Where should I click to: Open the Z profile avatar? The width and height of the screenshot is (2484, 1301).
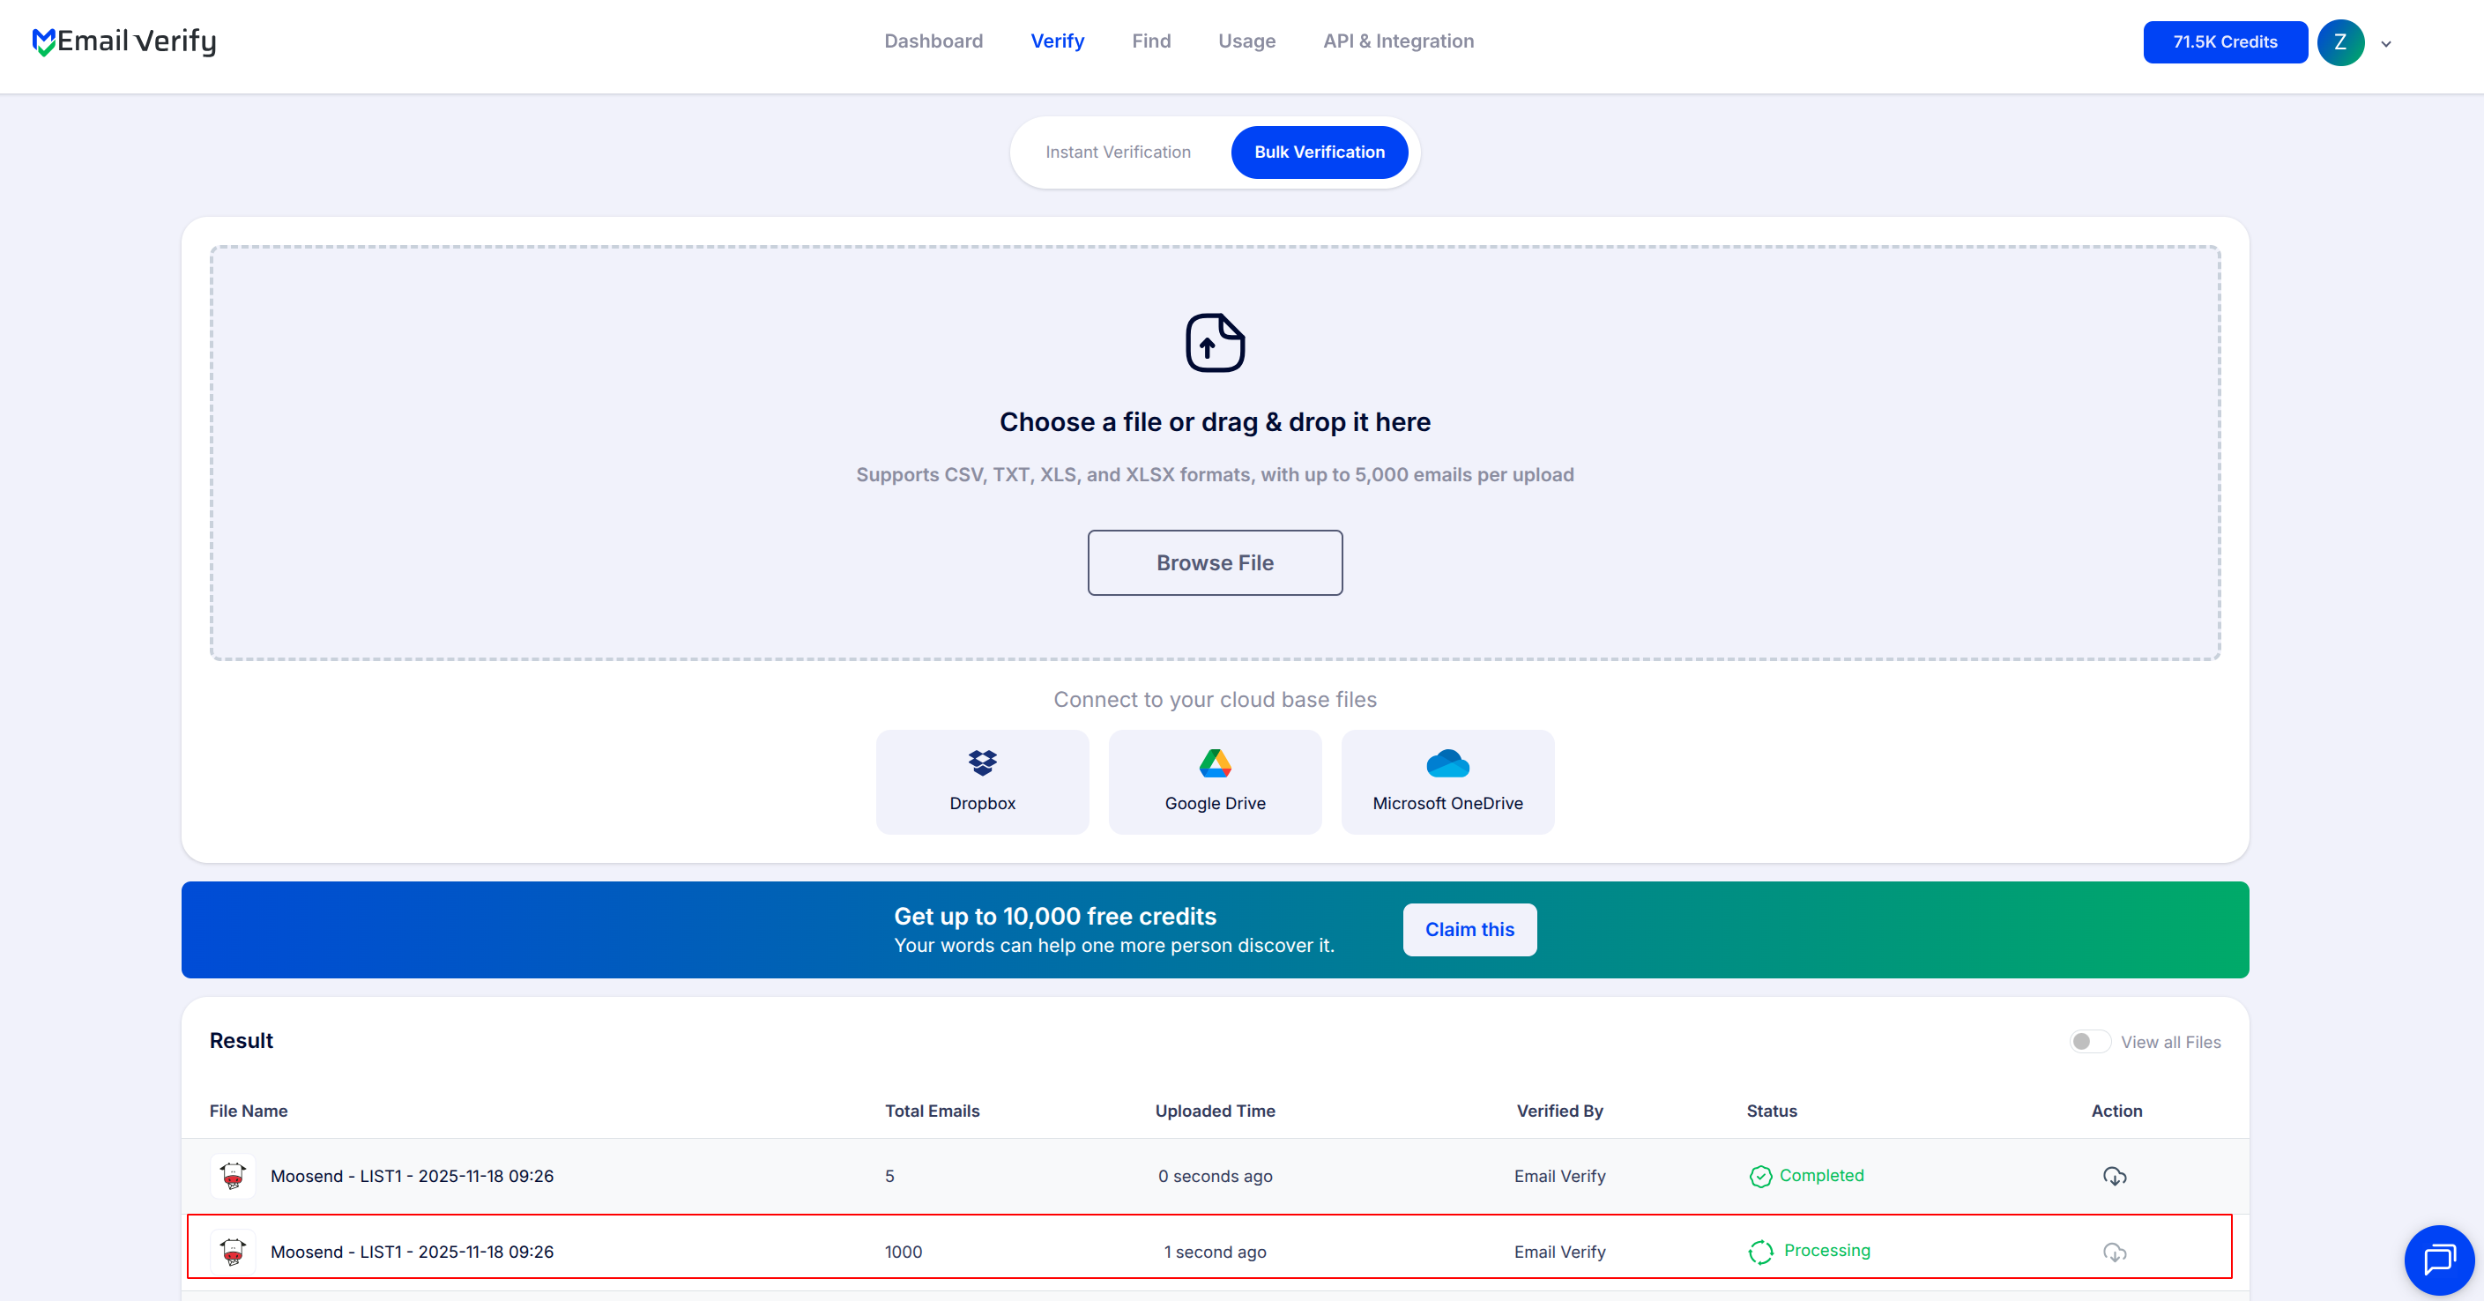tap(2340, 42)
